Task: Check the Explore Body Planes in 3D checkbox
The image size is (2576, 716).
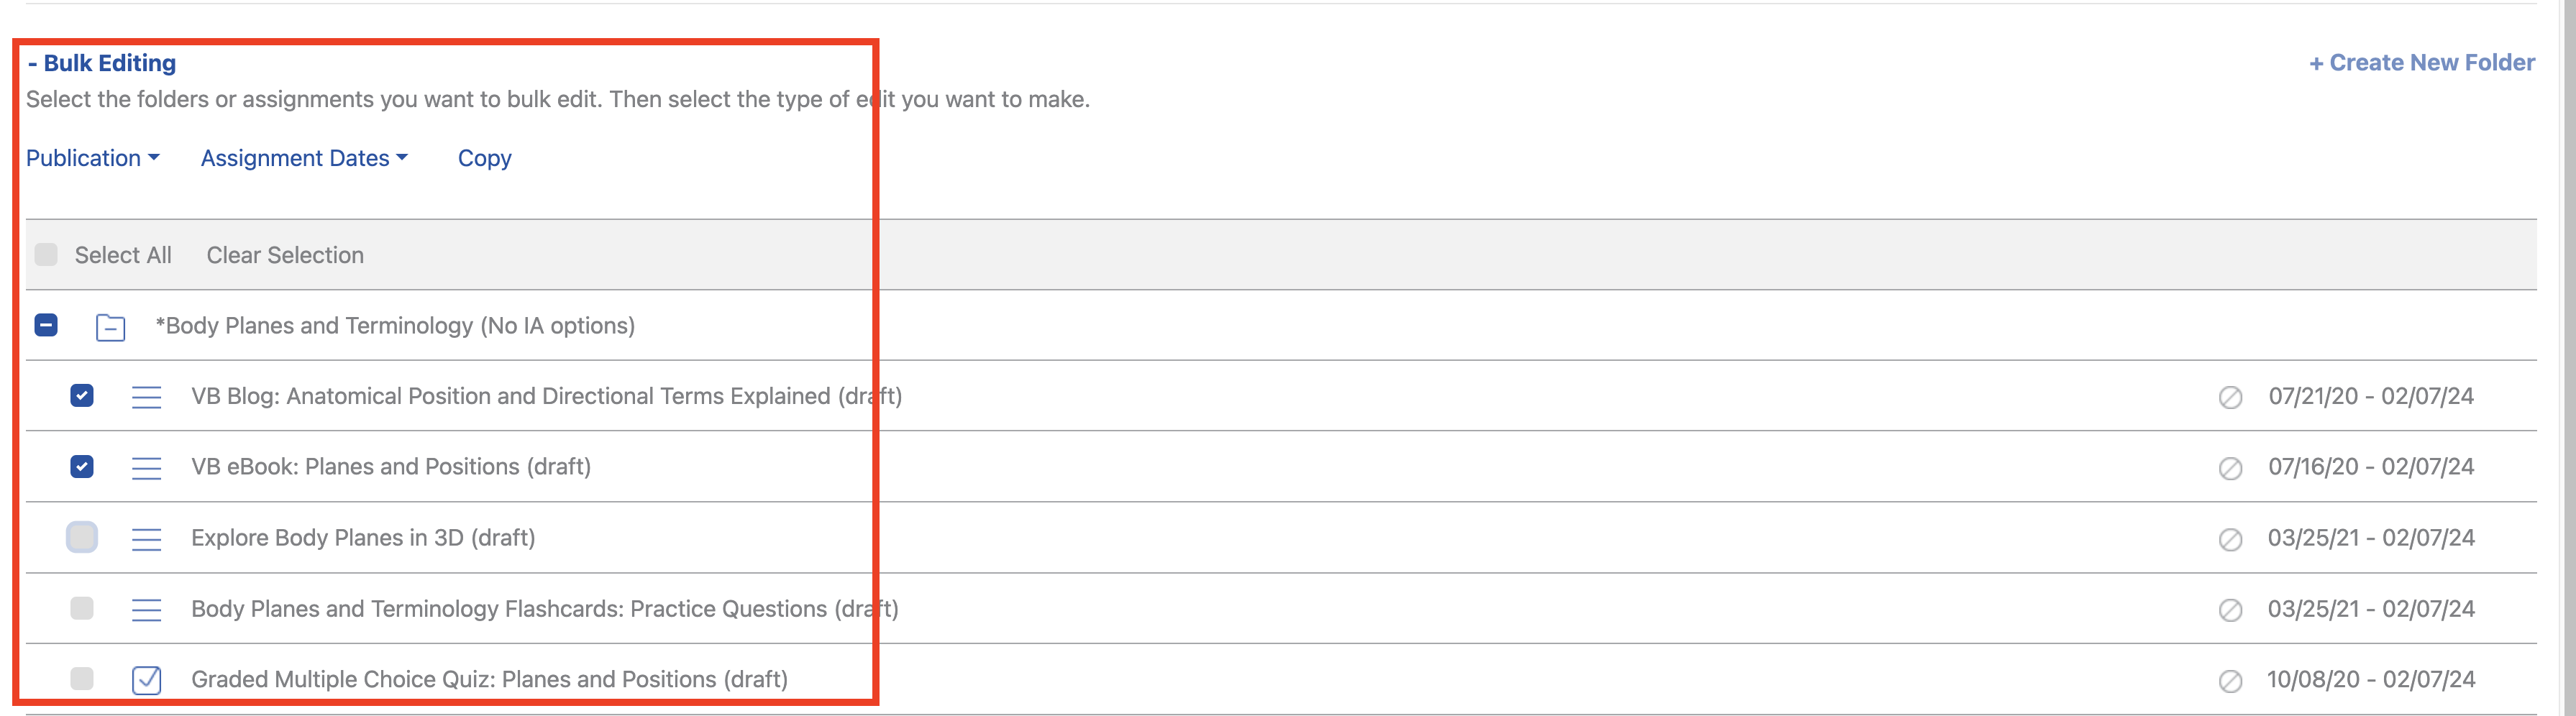Action: click(x=81, y=538)
